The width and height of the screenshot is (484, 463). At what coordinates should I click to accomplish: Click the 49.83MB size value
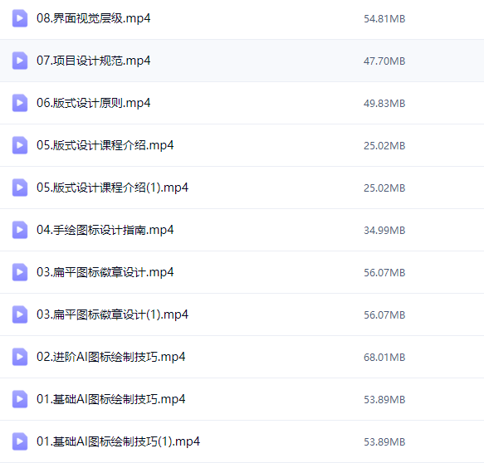(x=384, y=104)
